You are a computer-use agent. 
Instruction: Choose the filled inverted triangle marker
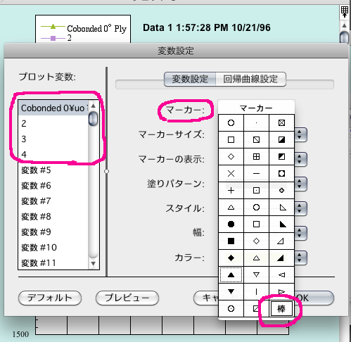[x=231, y=291]
